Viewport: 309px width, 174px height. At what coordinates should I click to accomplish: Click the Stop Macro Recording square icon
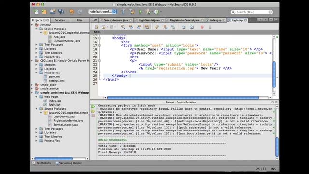click(x=210, y=27)
